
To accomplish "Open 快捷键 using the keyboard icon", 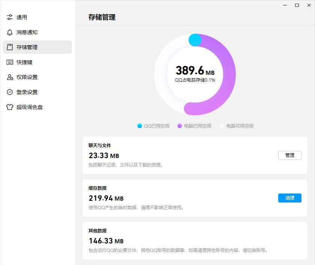I will click(10, 62).
